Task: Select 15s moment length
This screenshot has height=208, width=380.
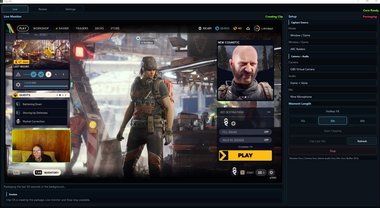Action: point(303,121)
